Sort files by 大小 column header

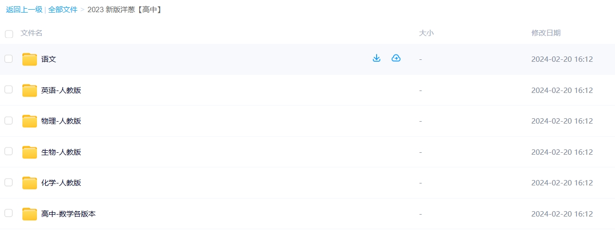click(x=426, y=33)
